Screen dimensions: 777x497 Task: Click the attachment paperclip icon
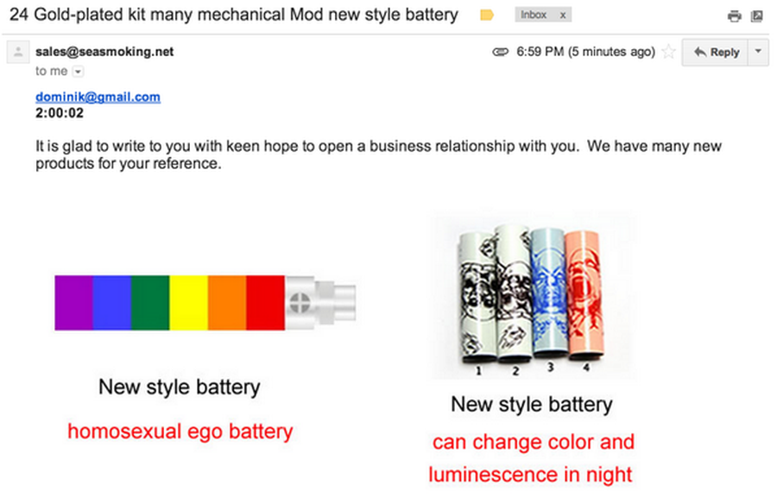click(x=501, y=52)
